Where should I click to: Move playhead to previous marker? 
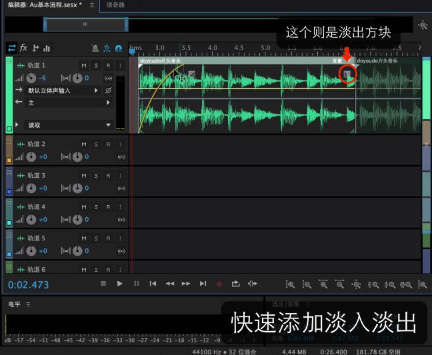[153, 284]
